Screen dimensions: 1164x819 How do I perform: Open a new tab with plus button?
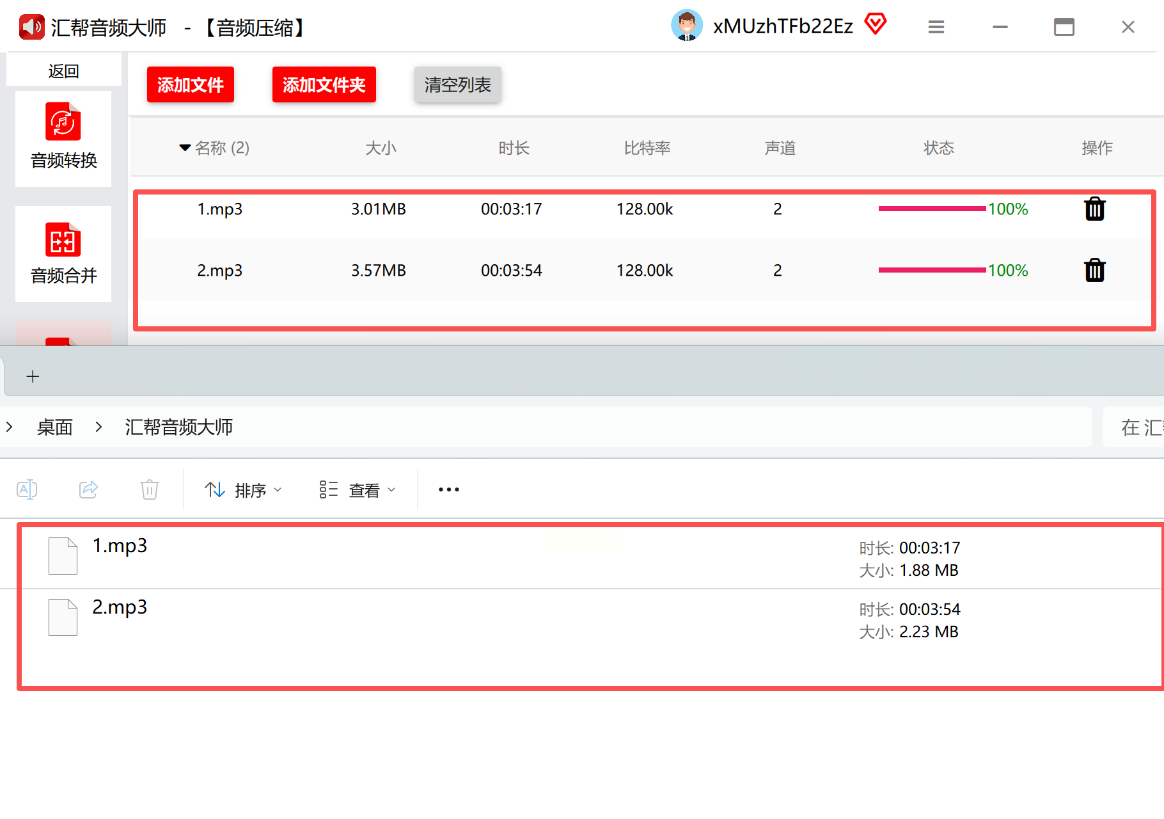coord(33,376)
